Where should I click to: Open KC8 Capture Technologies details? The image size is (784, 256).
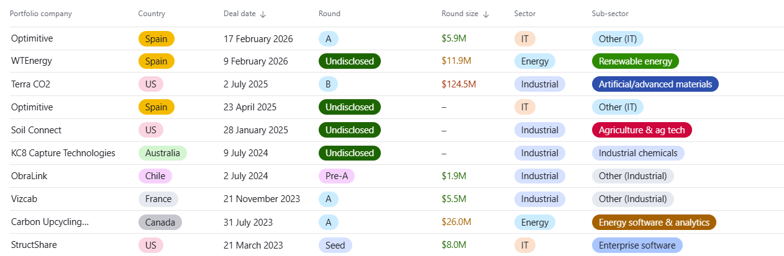click(63, 153)
